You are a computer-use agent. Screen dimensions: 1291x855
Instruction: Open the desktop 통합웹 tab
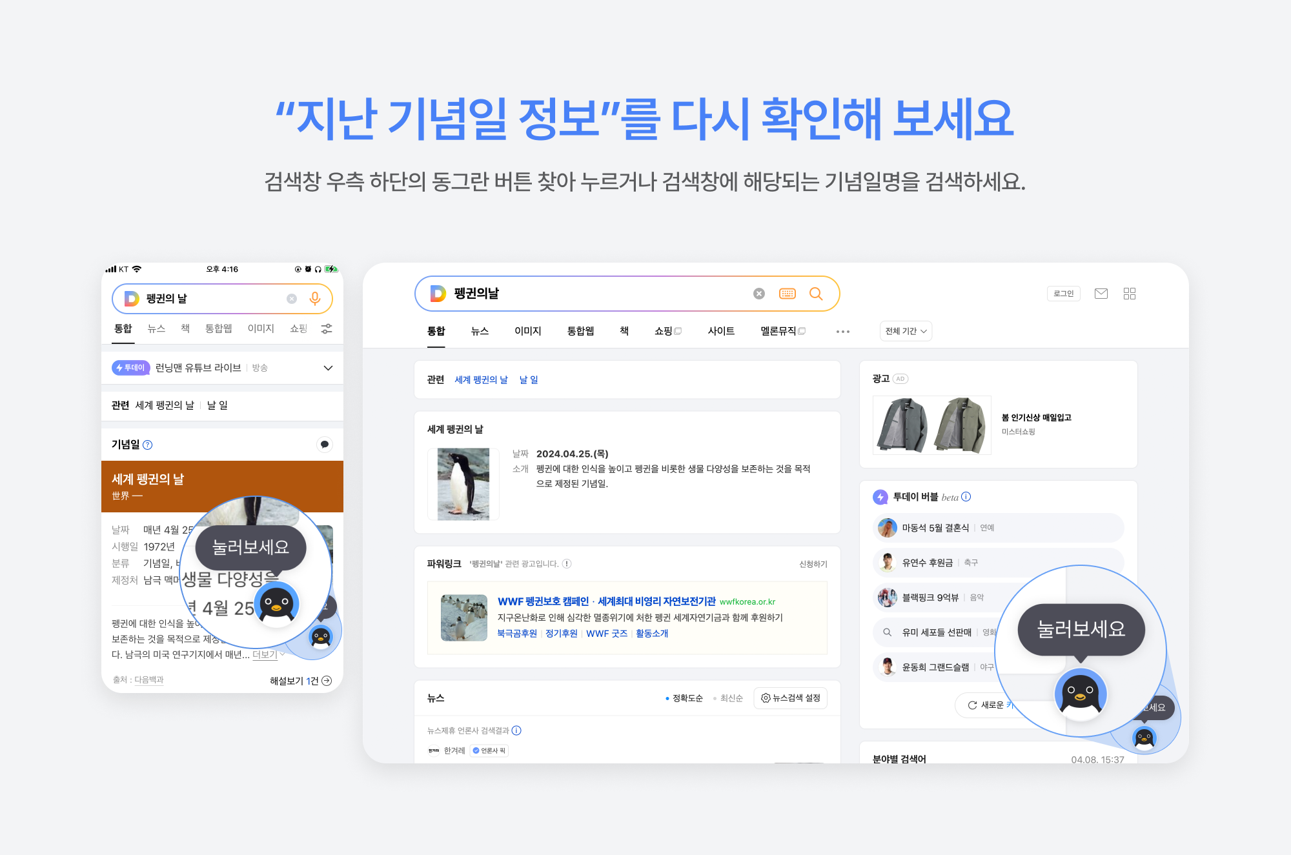(580, 331)
